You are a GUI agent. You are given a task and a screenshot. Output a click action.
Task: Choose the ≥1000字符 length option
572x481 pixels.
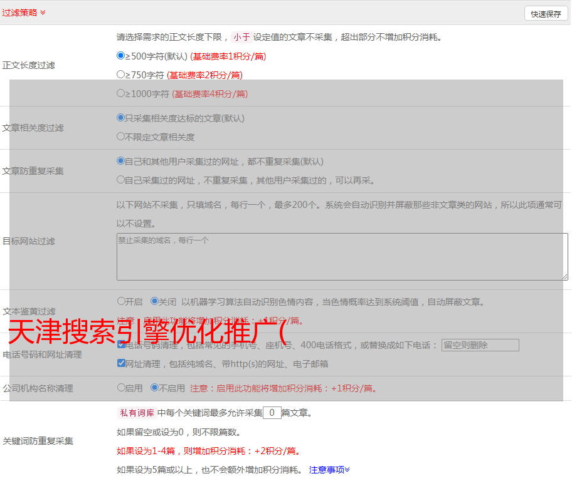[x=121, y=93]
